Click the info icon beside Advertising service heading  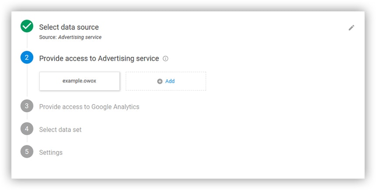point(165,59)
